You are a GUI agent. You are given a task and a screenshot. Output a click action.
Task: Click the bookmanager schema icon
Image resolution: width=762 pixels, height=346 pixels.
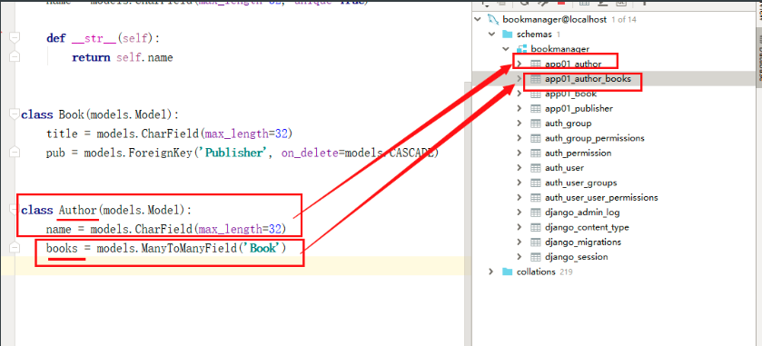point(522,49)
